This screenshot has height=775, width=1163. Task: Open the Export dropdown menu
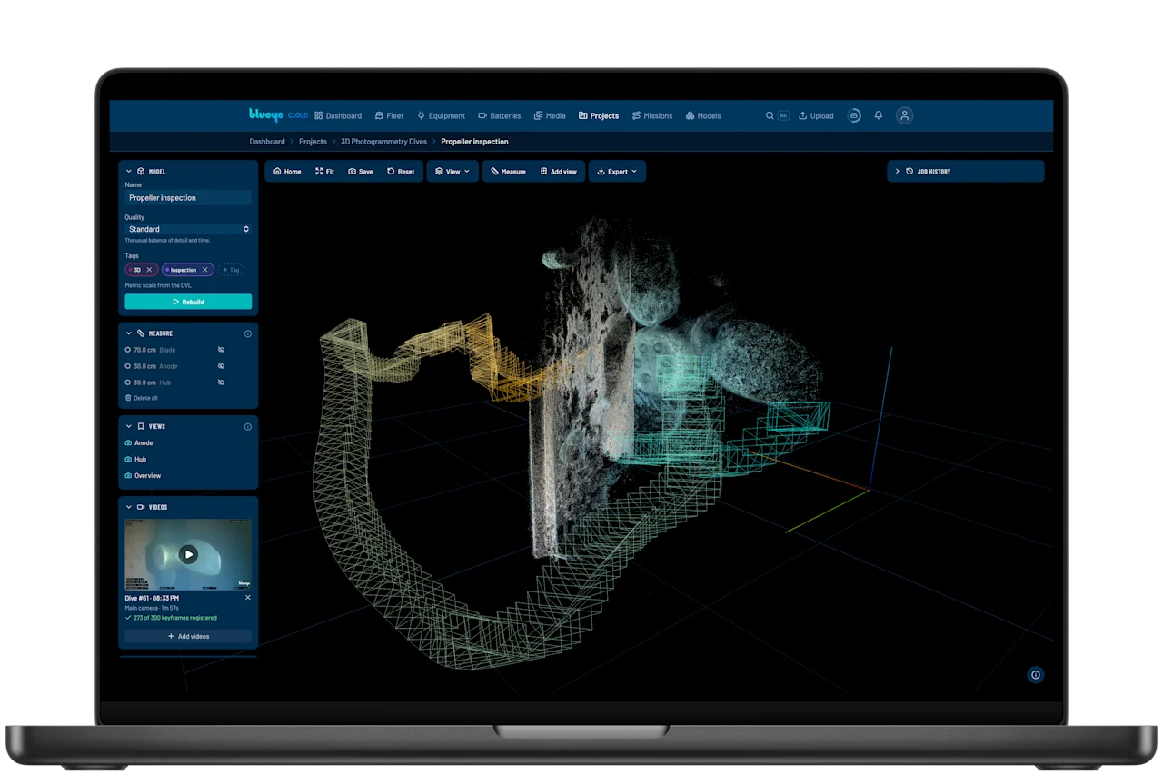pyautogui.click(x=617, y=171)
